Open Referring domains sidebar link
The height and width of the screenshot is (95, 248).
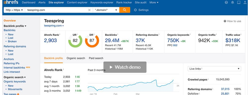coord(15,46)
